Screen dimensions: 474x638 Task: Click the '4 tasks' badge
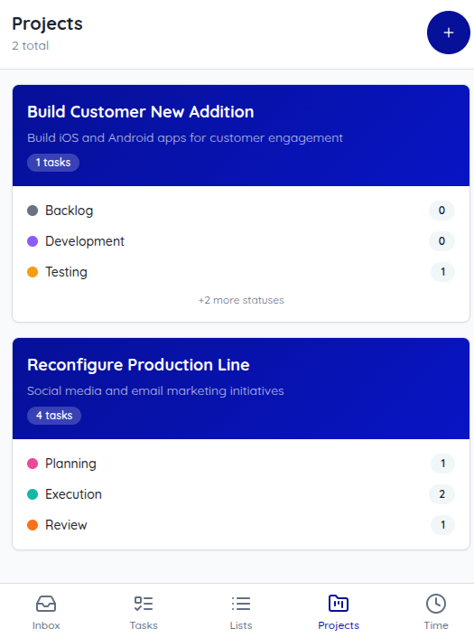point(54,416)
